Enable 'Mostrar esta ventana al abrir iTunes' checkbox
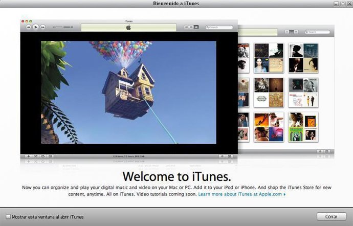The image size is (353, 226). [8, 217]
